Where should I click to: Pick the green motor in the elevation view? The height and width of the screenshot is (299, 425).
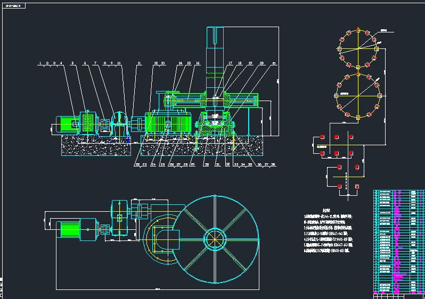[67, 124]
